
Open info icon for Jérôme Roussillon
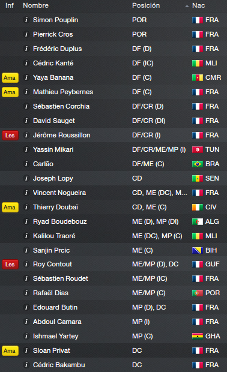(x=26, y=135)
